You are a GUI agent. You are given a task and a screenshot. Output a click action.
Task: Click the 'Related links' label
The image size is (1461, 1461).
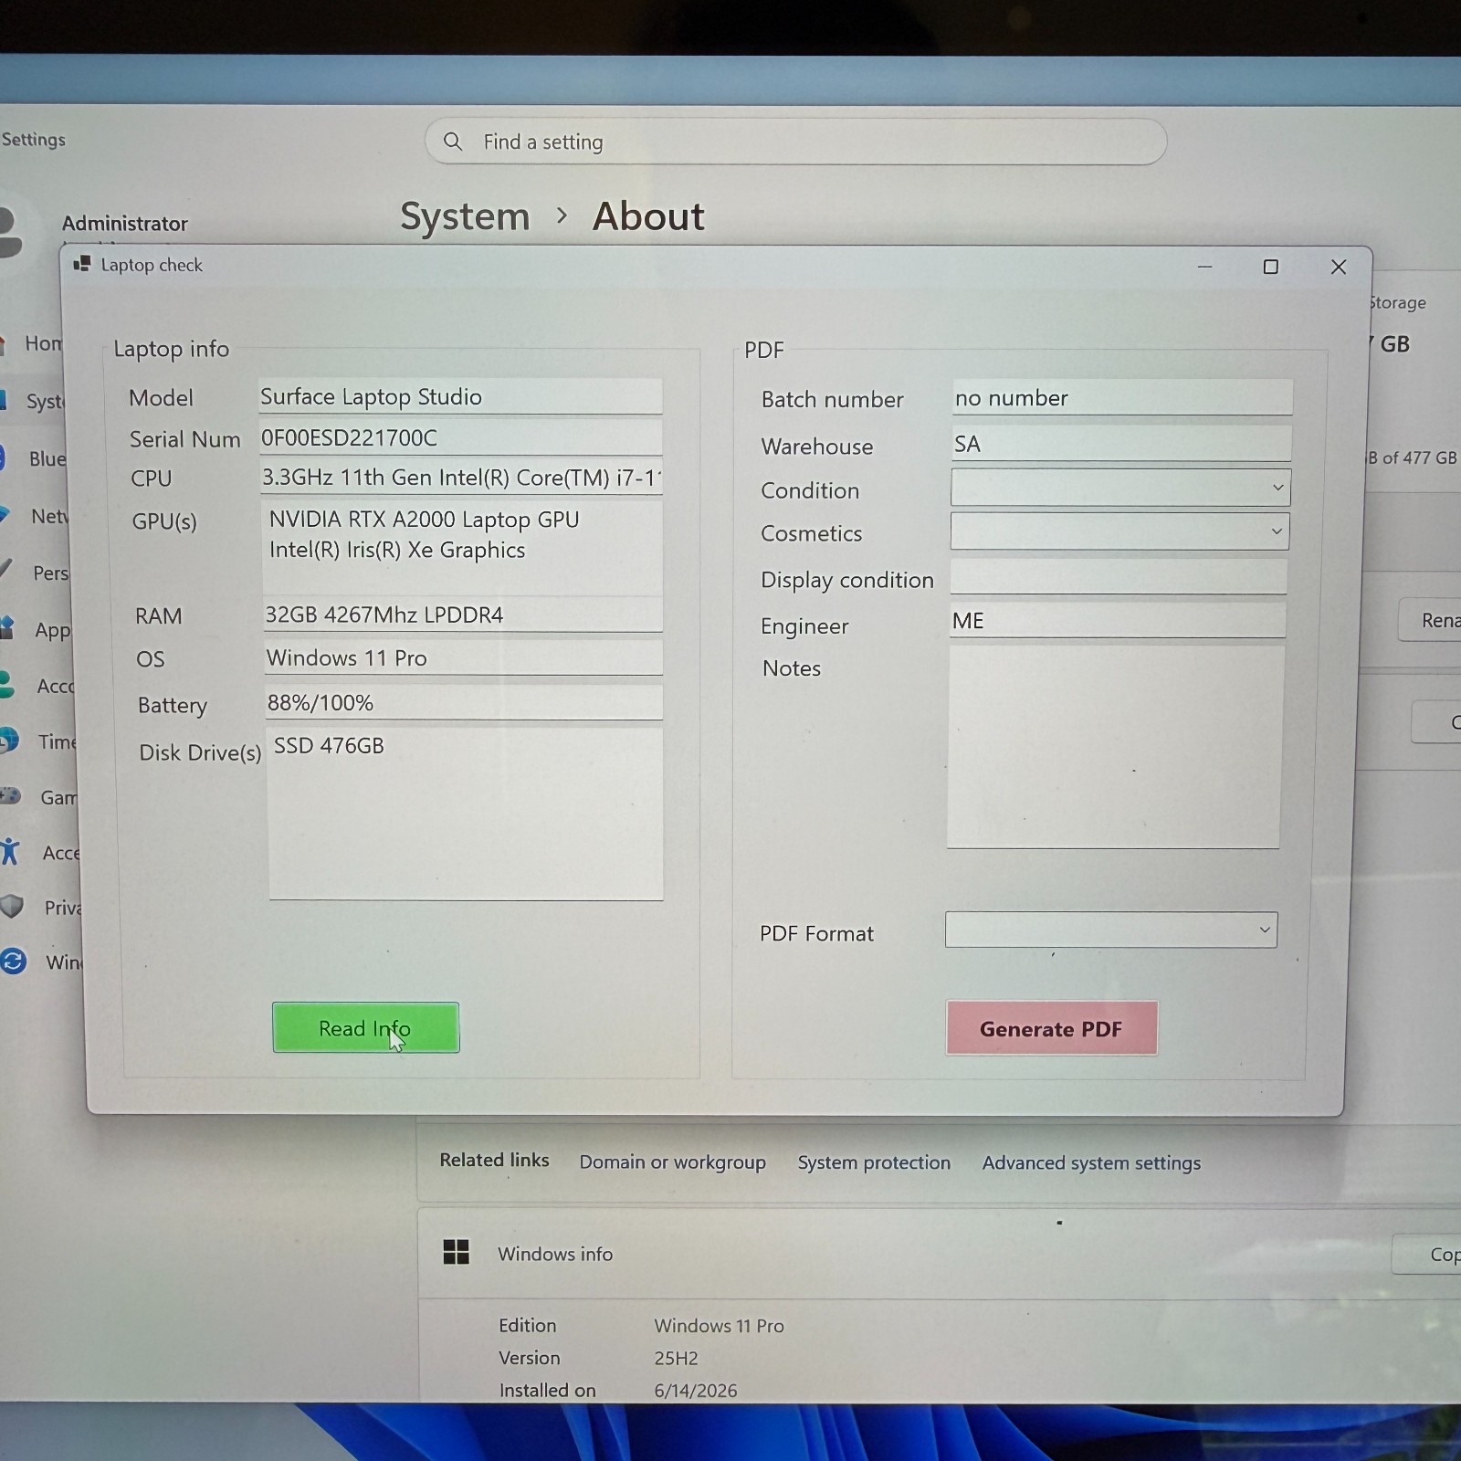pyautogui.click(x=494, y=1160)
